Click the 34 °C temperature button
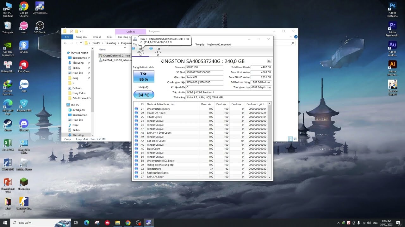 tap(144, 95)
